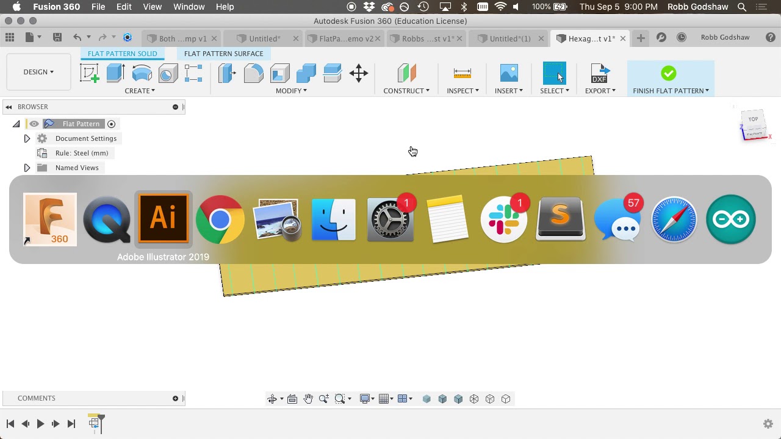781x439 pixels.
Task: Toggle wireframe with hidden edges display cube
Action: (x=490, y=399)
